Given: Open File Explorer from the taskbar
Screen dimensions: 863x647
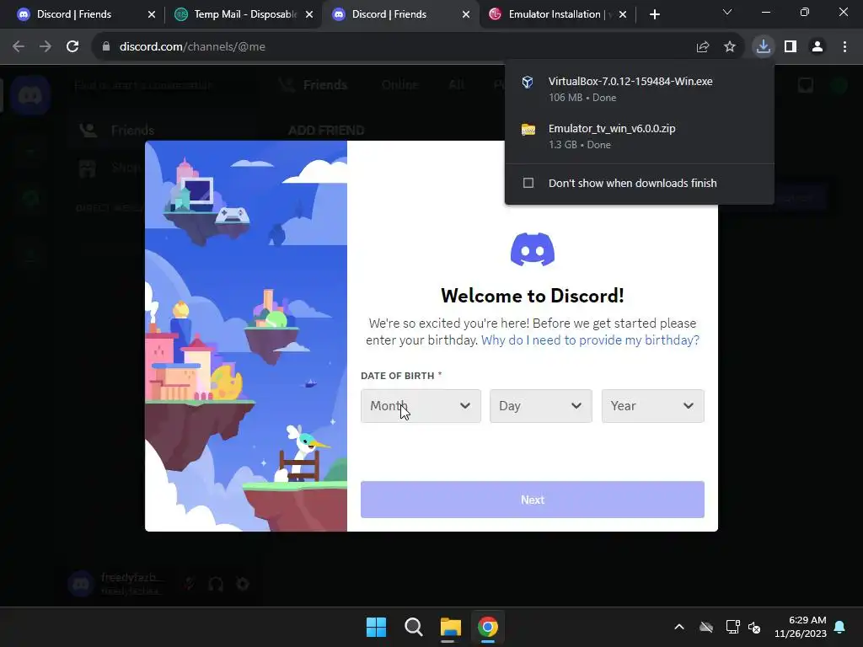Looking at the screenshot, I should coord(450,627).
